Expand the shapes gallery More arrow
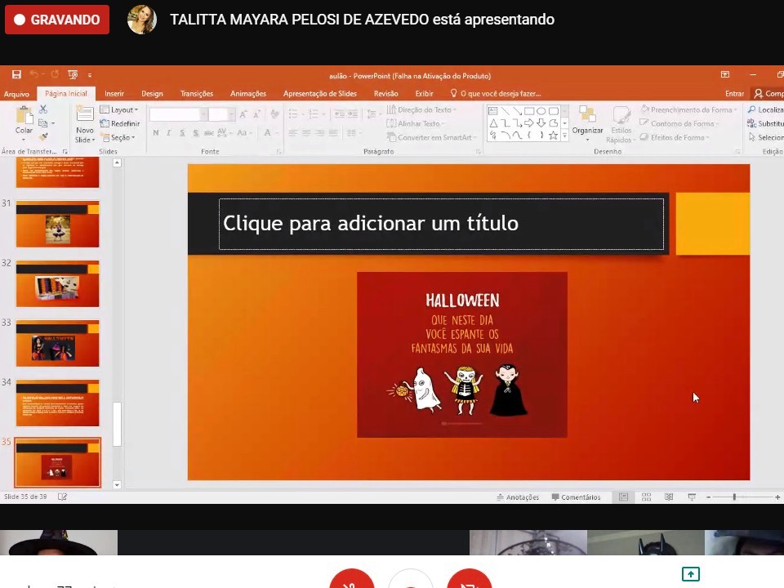784x588 pixels. tap(565, 135)
